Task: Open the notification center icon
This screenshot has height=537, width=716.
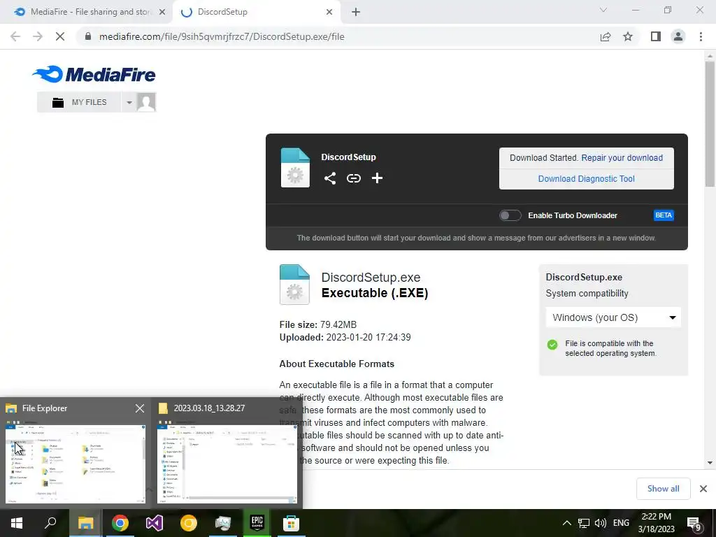Action: coord(694,523)
